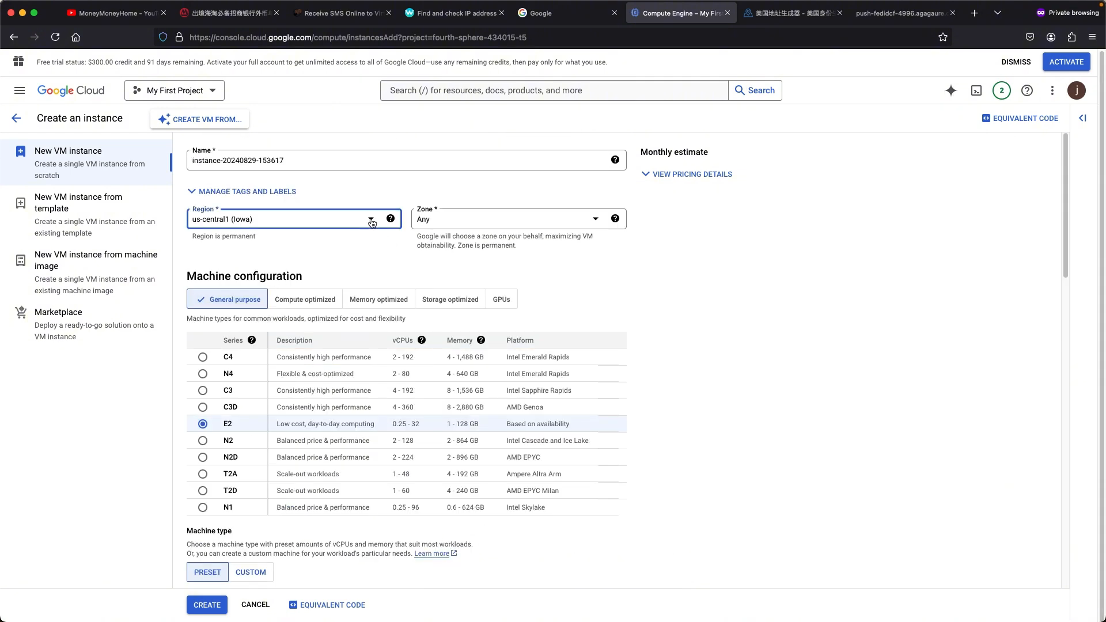Click the Marketplace cart icon

[21, 312]
